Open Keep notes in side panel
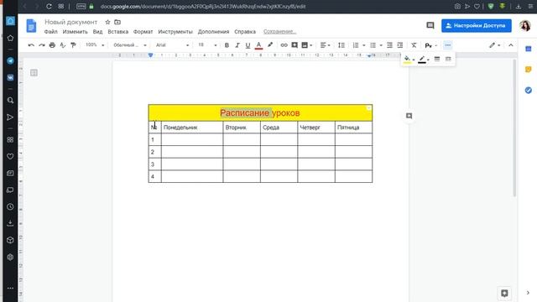The image size is (537, 302). (529, 69)
